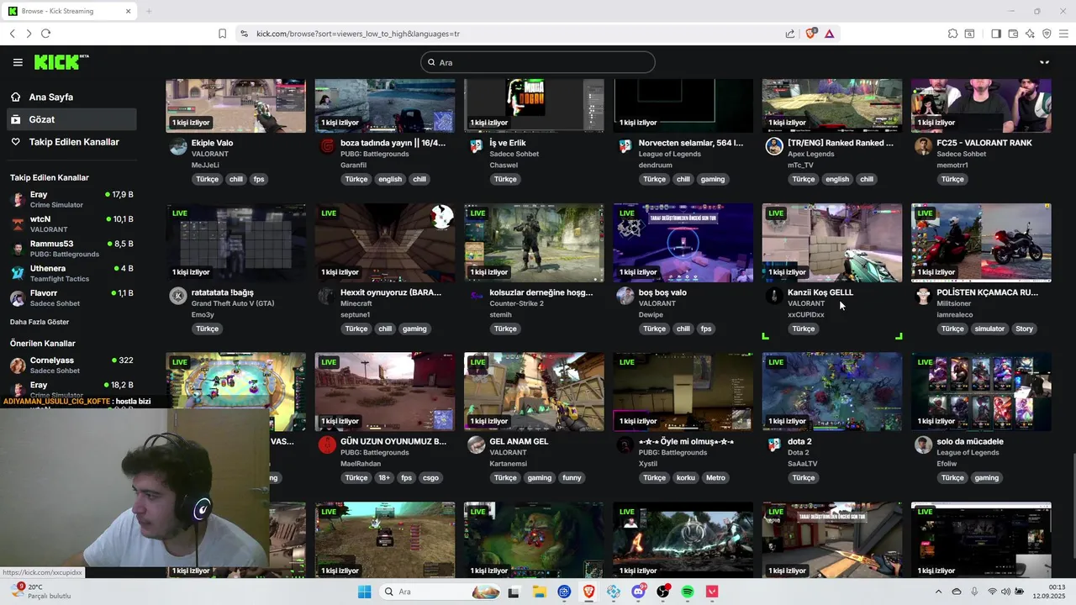Open Brave Rewards triangle icon
Screen dimensions: 1076x605
[829, 34]
